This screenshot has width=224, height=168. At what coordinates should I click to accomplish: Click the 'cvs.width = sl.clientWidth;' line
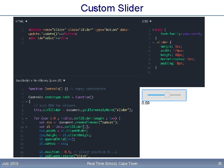[x=63, y=131]
